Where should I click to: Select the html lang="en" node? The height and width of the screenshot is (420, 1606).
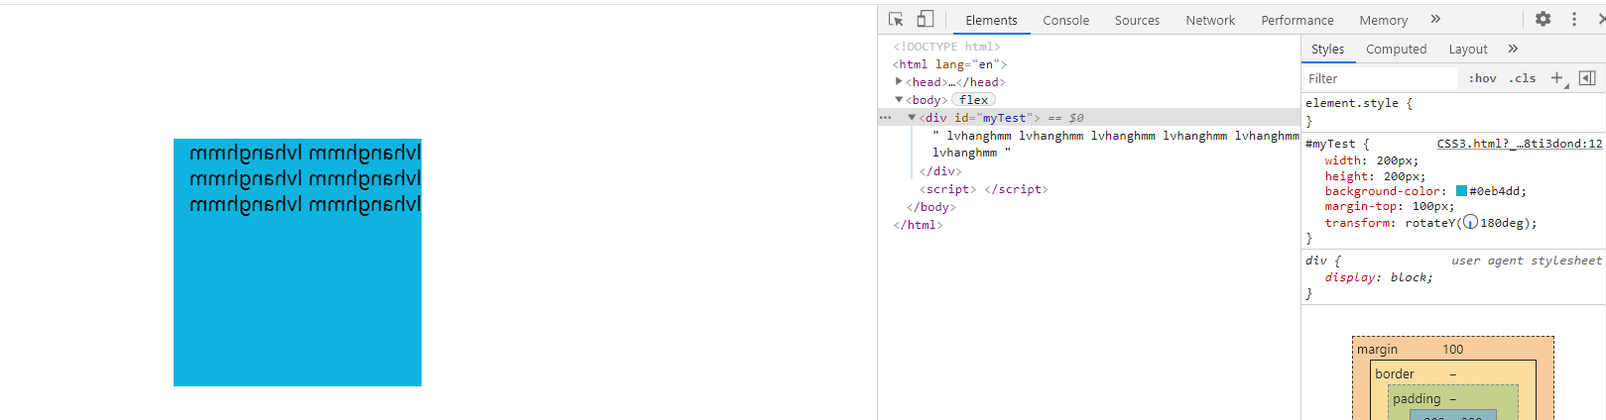(x=949, y=64)
